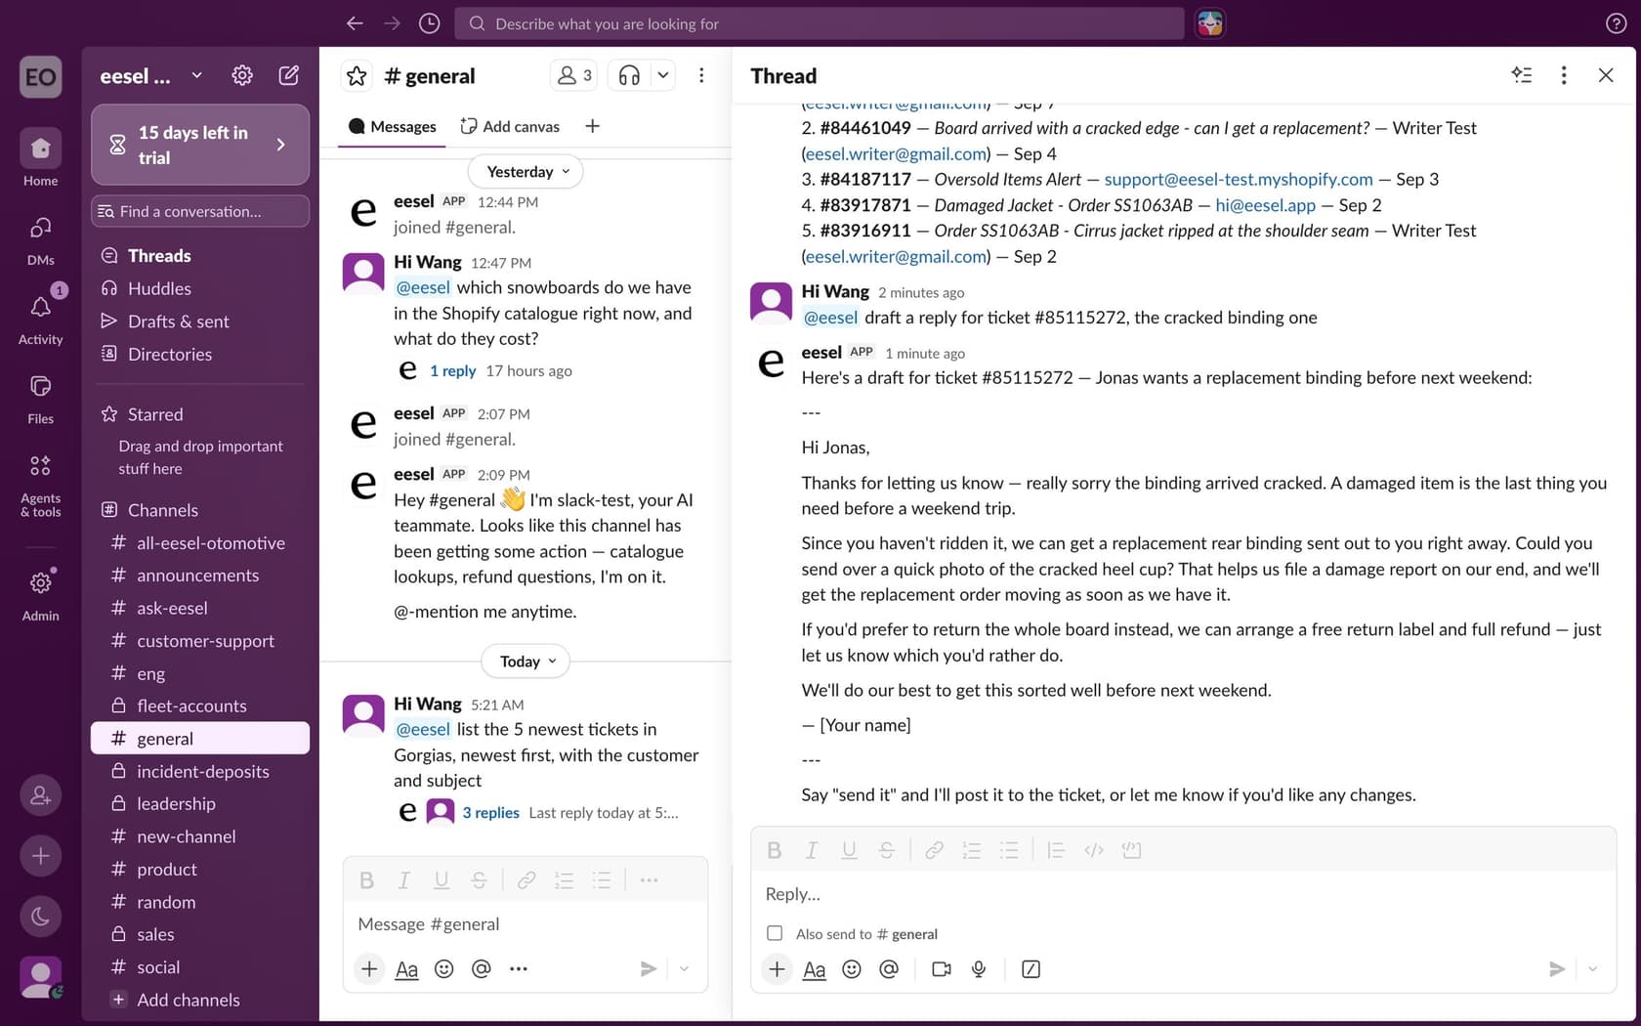This screenshot has width=1641, height=1026.
Task: Star the #general channel
Action: click(x=357, y=75)
